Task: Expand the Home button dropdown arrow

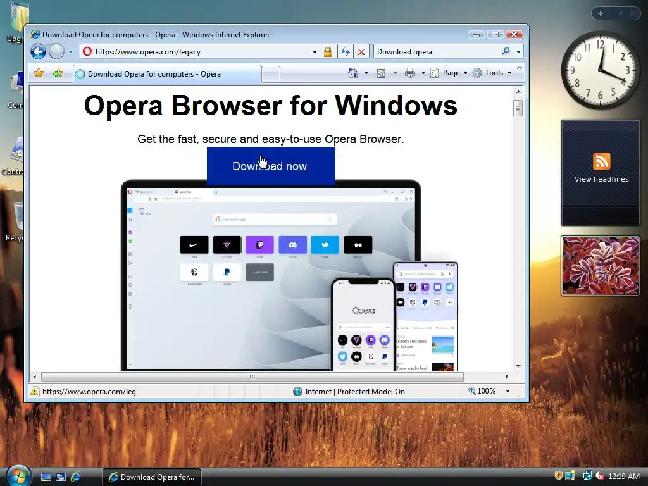Action: click(366, 73)
